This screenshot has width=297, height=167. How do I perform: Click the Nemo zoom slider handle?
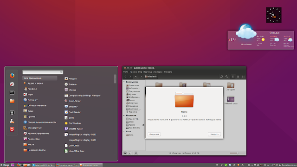pyautogui.click(x=238, y=153)
